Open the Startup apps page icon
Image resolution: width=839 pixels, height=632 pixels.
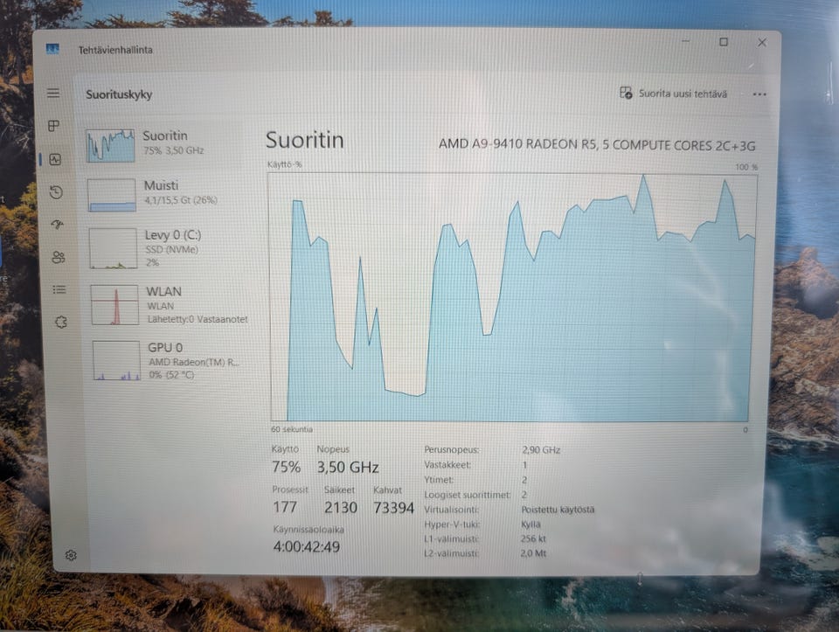pyautogui.click(x=58, y=225)
